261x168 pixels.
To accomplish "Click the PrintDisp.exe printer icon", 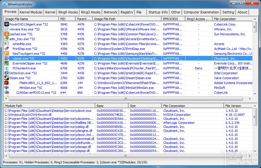I will click(x=7, y=48).
